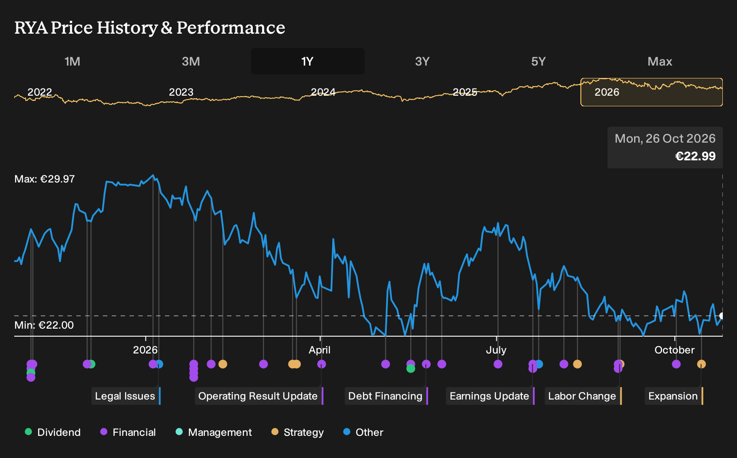Click the €22.99 price in the tooltip
The width and height of the screenshot is (737, 458).
[x=695, y=156]
